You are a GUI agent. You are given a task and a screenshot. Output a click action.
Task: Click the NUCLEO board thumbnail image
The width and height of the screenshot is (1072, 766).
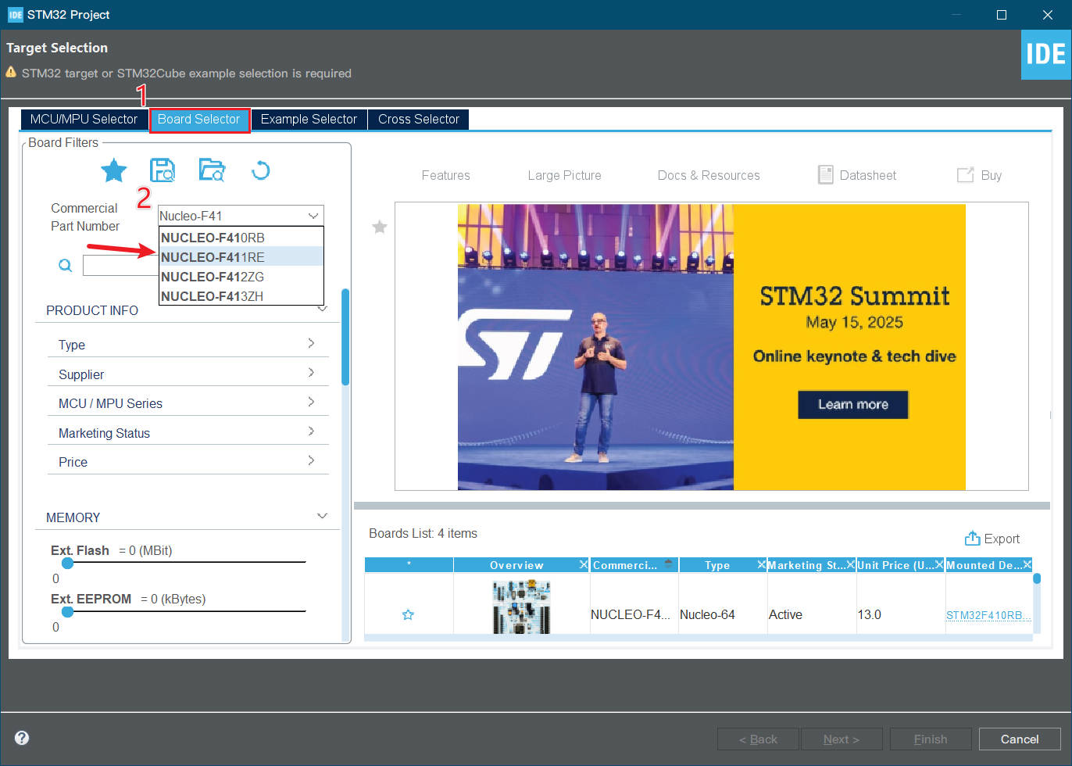pos(521,607)
